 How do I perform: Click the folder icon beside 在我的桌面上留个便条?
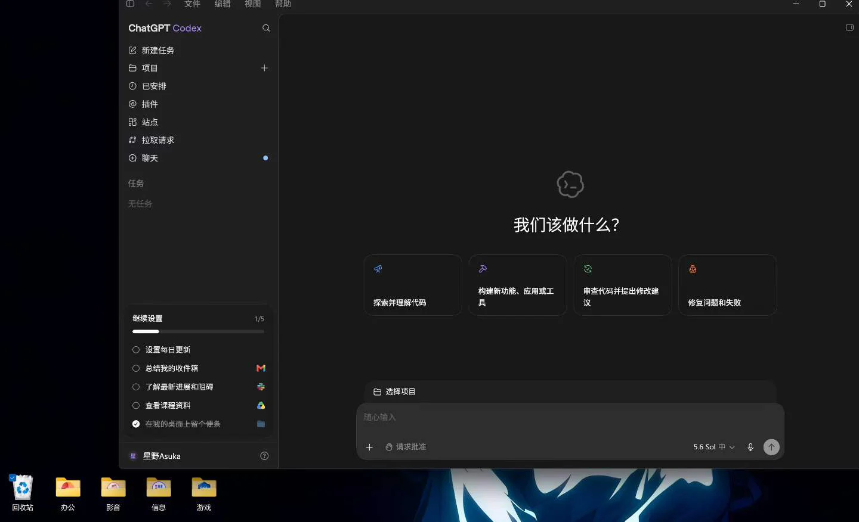click(x=261, y=424)
